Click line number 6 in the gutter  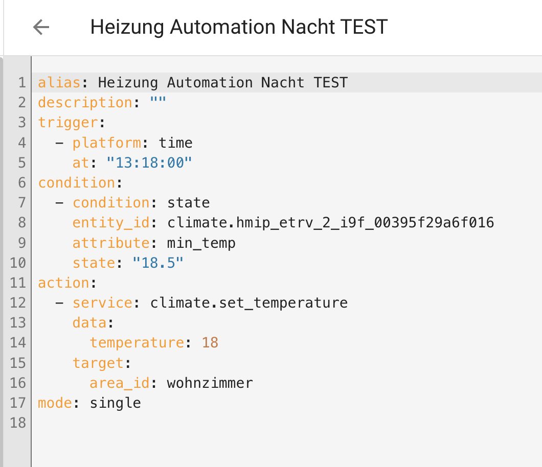[x=21, y=183]
